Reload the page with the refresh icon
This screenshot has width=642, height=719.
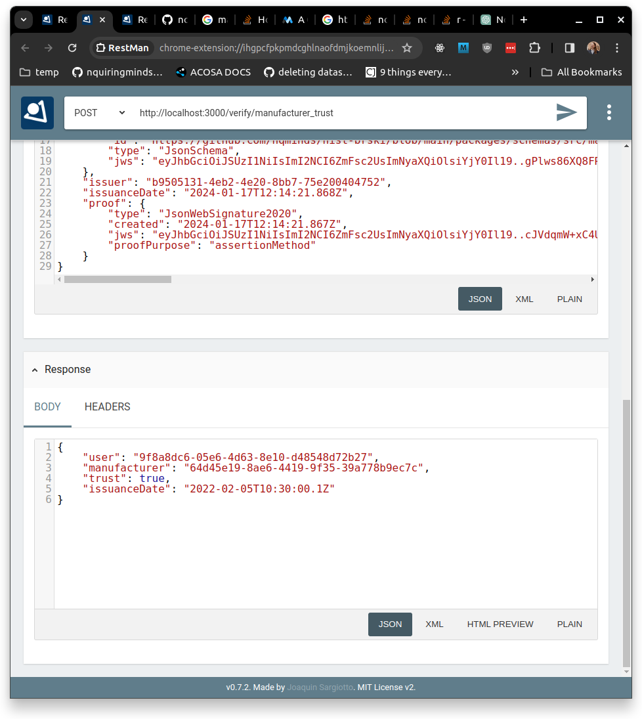point(72,48)
